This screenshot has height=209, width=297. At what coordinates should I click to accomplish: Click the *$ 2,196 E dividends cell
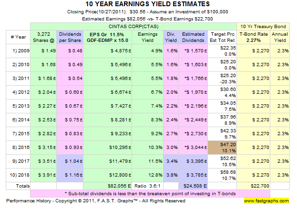coord(193,106)
